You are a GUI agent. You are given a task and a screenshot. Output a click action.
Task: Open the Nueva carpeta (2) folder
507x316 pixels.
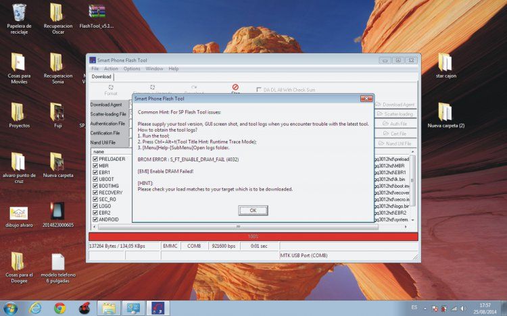[x=445, y=115]
